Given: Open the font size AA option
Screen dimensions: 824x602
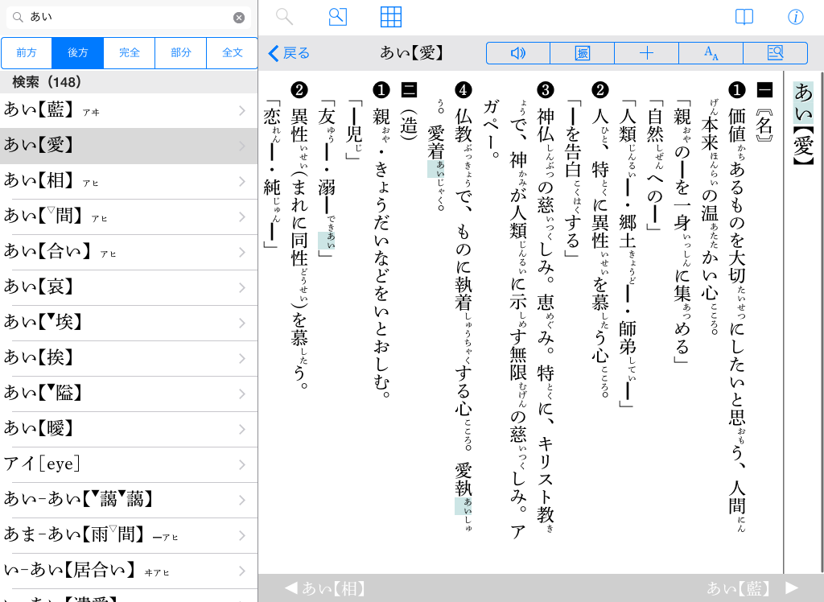Looking at the screenshot, I should click(711, 53).
